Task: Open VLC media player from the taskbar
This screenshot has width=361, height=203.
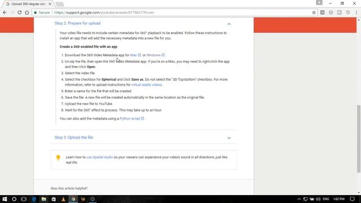Action: tap(63, 199)
